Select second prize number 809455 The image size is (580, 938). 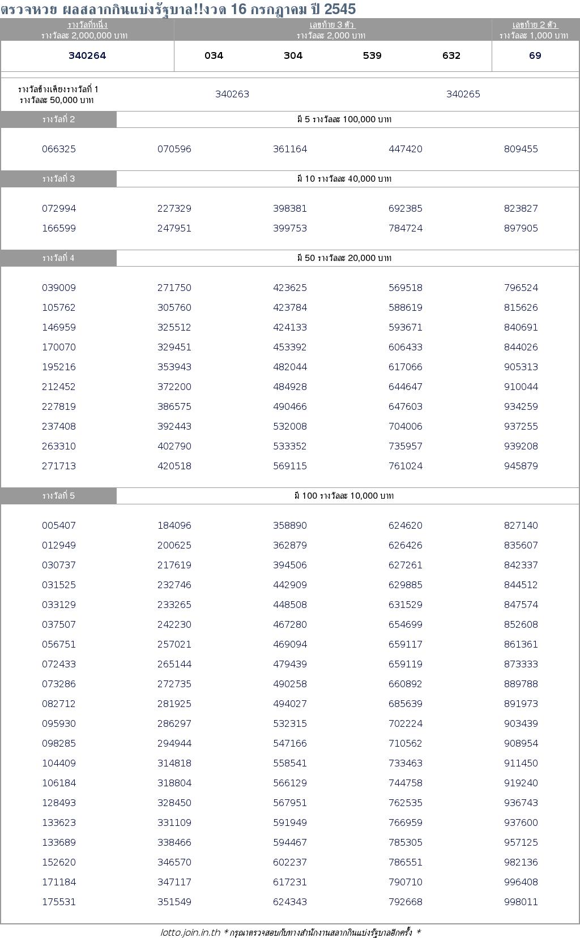coord(521,149)
